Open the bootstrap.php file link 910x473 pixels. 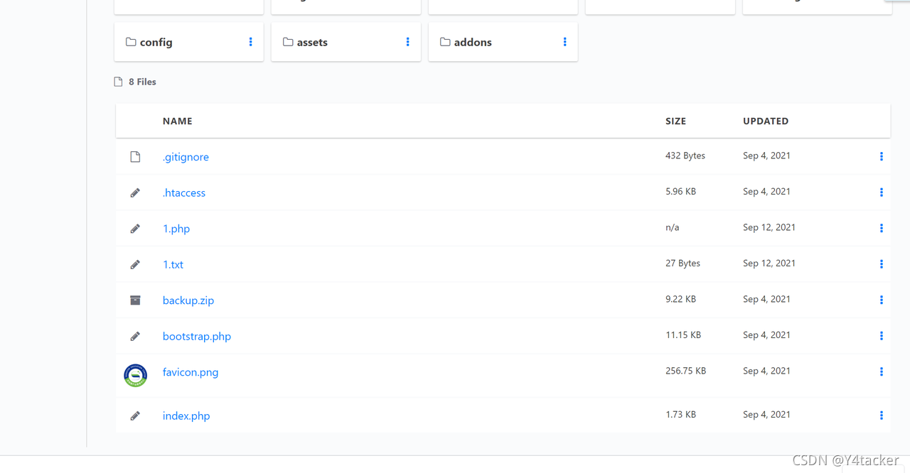[197, 336]
